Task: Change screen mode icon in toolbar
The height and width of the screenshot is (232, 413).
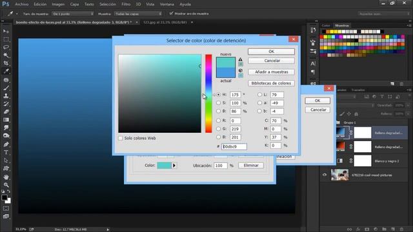Action: click(x=6, y=217)
